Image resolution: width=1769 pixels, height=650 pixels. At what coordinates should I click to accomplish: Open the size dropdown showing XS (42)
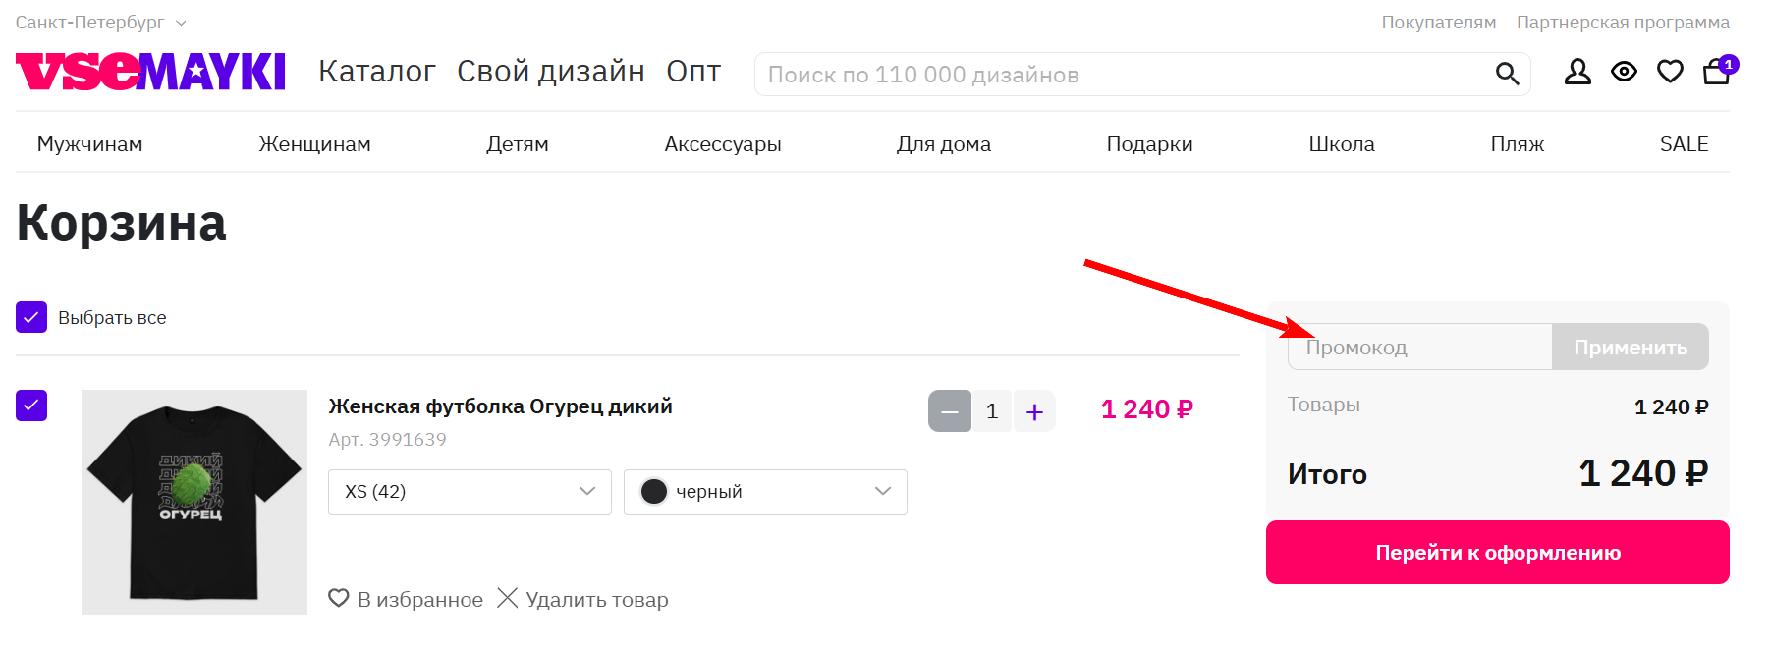[x=470, y=491]
